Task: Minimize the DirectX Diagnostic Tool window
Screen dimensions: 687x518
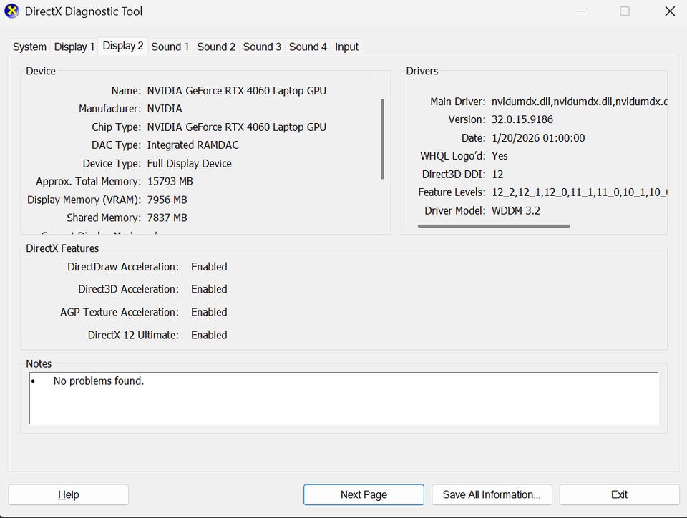Action: 580,11
